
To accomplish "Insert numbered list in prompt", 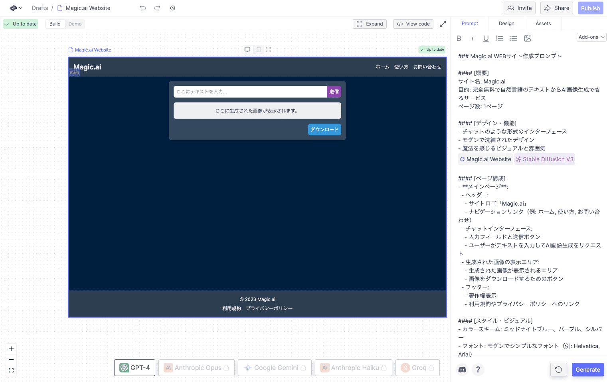I will (x=500, y=38).
